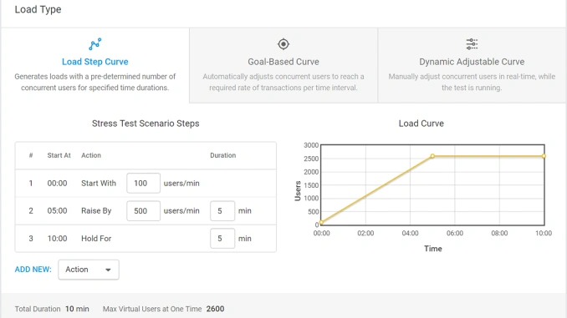Click the Load Step Curve icon

(95, 44)
